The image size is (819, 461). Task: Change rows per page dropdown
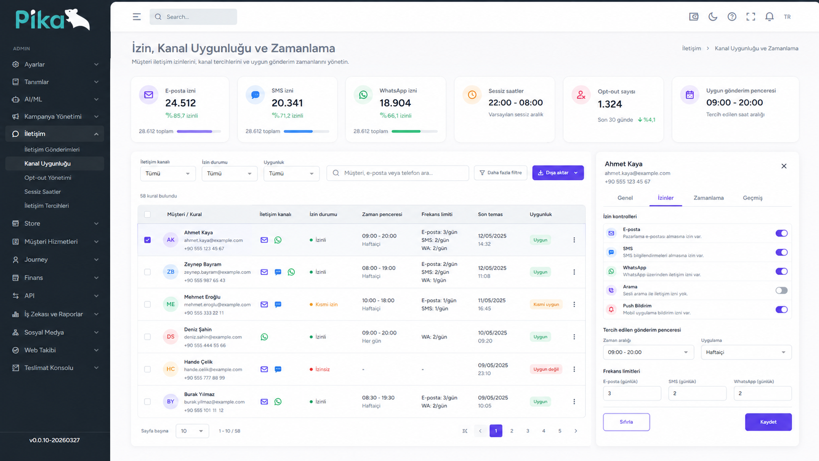192,431
